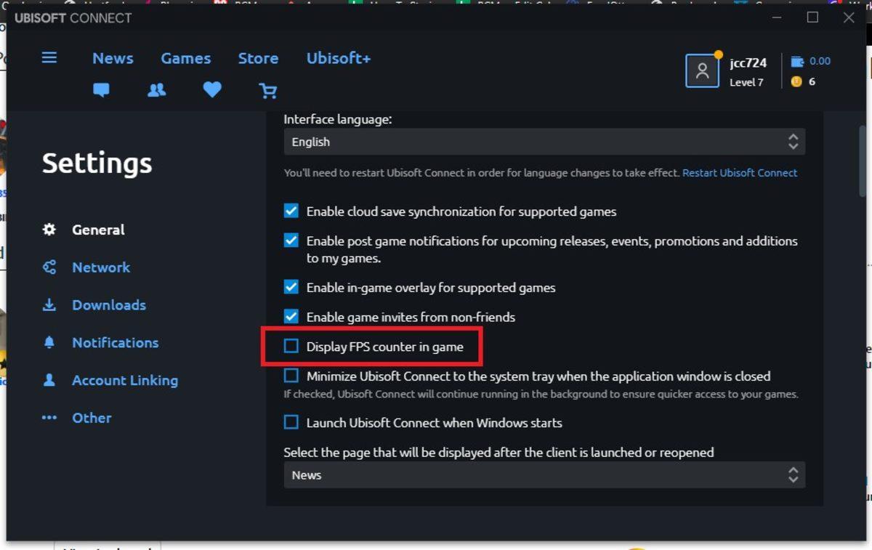This screenshot has height=550, width=872.
Task: Click the Ubisoft coin units icon
Action: pos(796,81)
